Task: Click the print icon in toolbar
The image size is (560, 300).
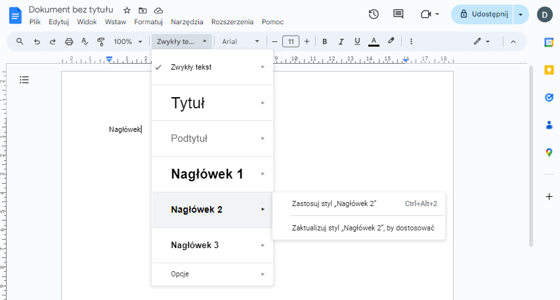Action: pyautogui.click(x=69, y=41)
